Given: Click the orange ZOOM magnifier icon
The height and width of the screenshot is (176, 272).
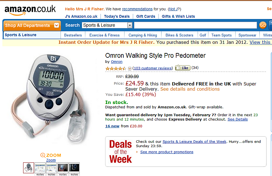Looking at the screenshot, I should click(x=43, y=155).
